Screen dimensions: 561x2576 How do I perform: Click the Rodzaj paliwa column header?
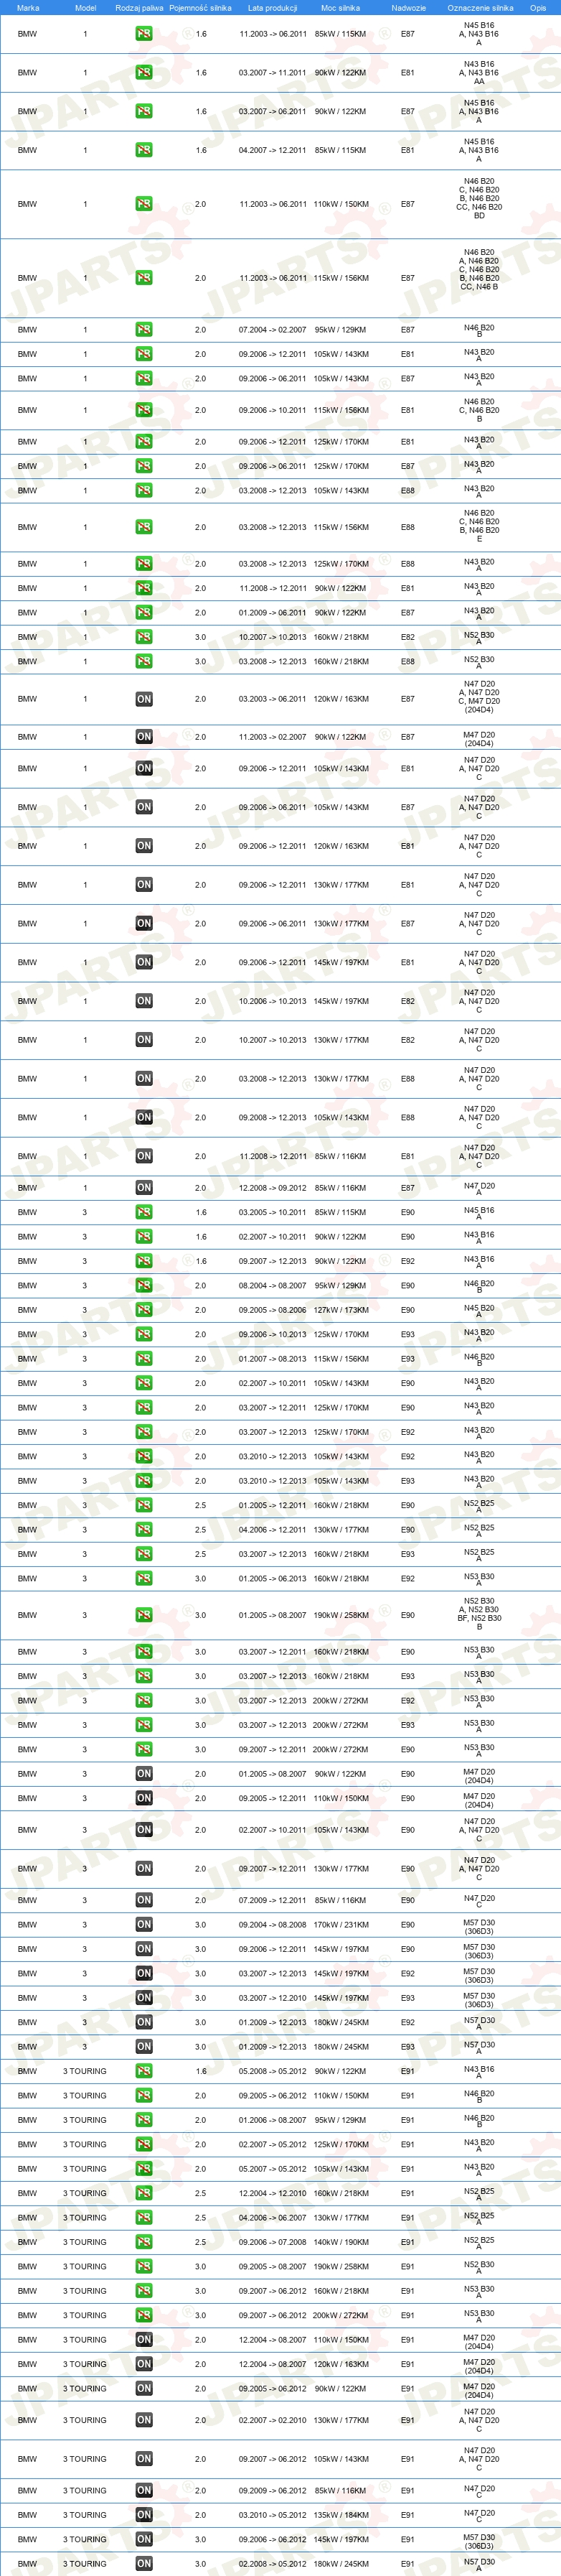[138, 8]
